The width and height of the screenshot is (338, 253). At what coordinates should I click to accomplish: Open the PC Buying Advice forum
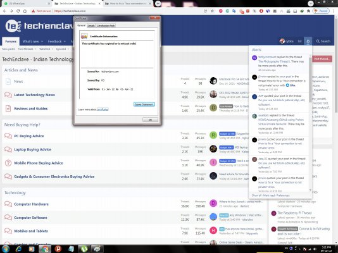pos(29,136)
